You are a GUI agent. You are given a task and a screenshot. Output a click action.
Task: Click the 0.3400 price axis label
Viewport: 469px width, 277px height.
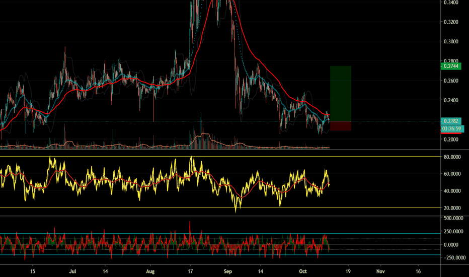point(451,3)
